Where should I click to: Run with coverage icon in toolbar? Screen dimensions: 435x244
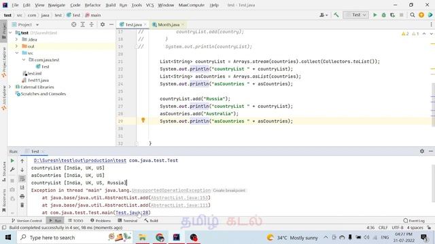tap(393, 15)
